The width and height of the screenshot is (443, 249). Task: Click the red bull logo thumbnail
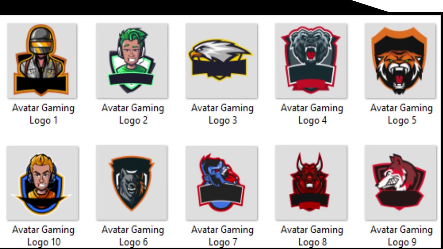click(311, 183)
